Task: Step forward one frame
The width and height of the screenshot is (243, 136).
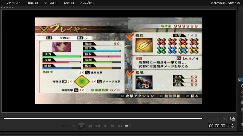Action: 113,126
